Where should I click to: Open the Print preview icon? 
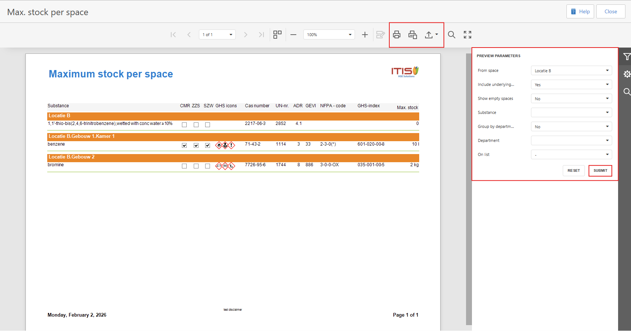tap(413, 35)
